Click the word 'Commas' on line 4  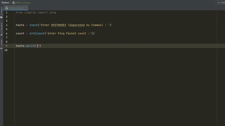point(96,25)
